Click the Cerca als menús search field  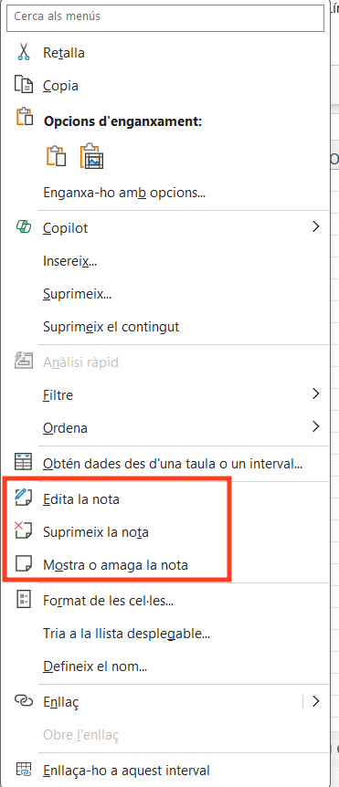(165, 16)
